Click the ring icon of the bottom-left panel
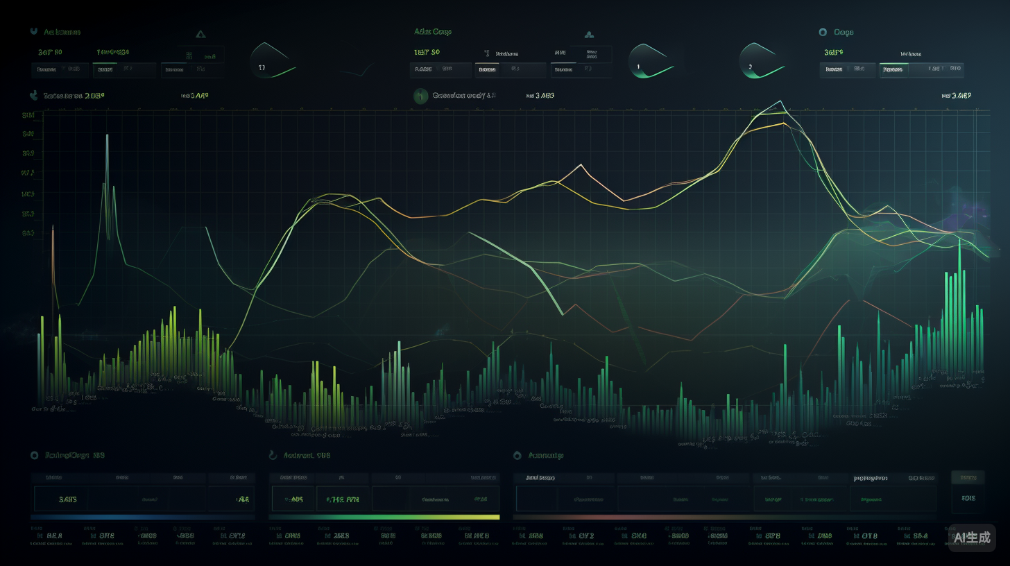 [33, 456]
